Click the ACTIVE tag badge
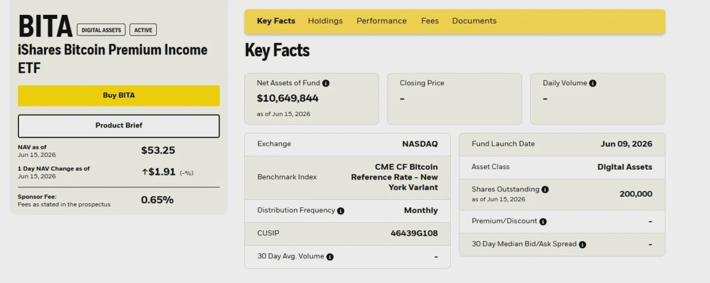 (x=143, y=30)
